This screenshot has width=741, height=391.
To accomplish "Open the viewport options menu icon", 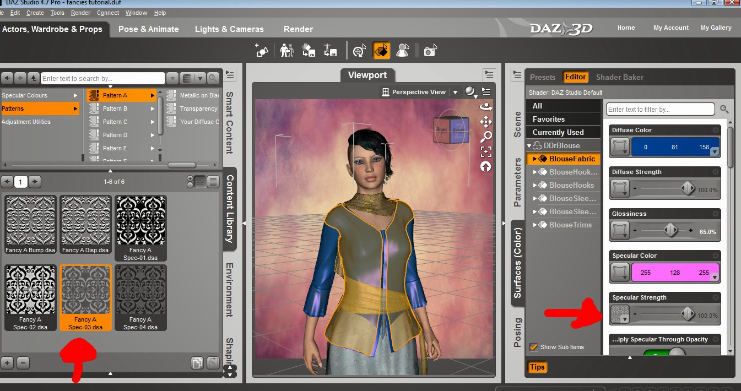I will pos(486,91).
